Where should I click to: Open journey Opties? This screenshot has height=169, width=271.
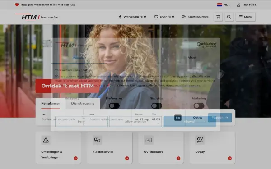point(197,118)
